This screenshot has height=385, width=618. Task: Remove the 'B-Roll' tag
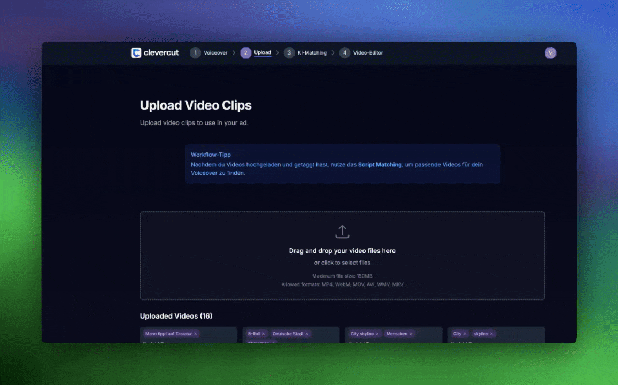(264, 334)
